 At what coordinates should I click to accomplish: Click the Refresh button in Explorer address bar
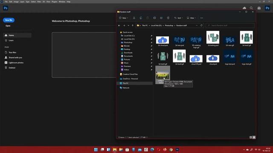tap(201, 25)
